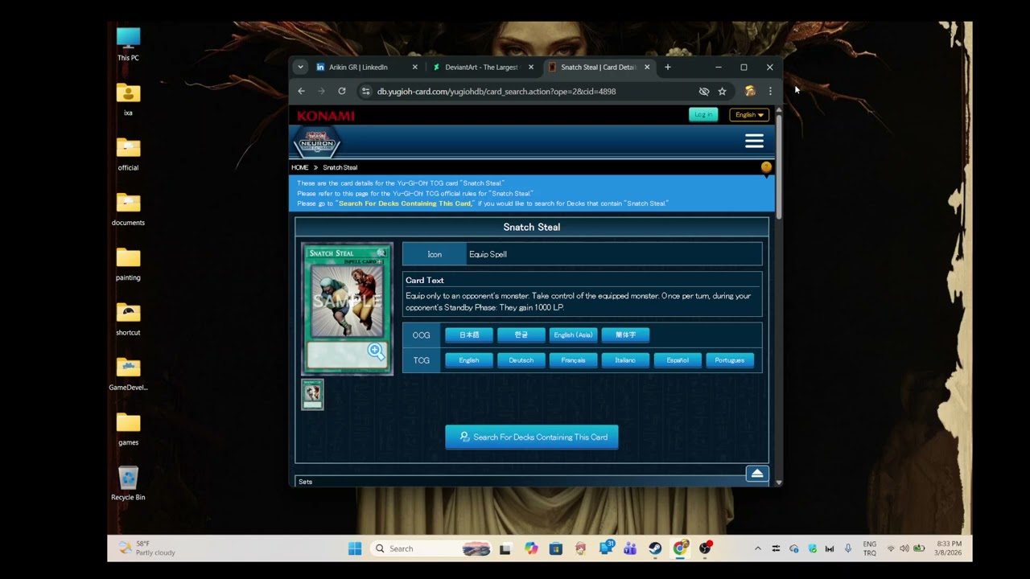
Task: Click the HOME breadcrumb link
Action: coord(300,167)
